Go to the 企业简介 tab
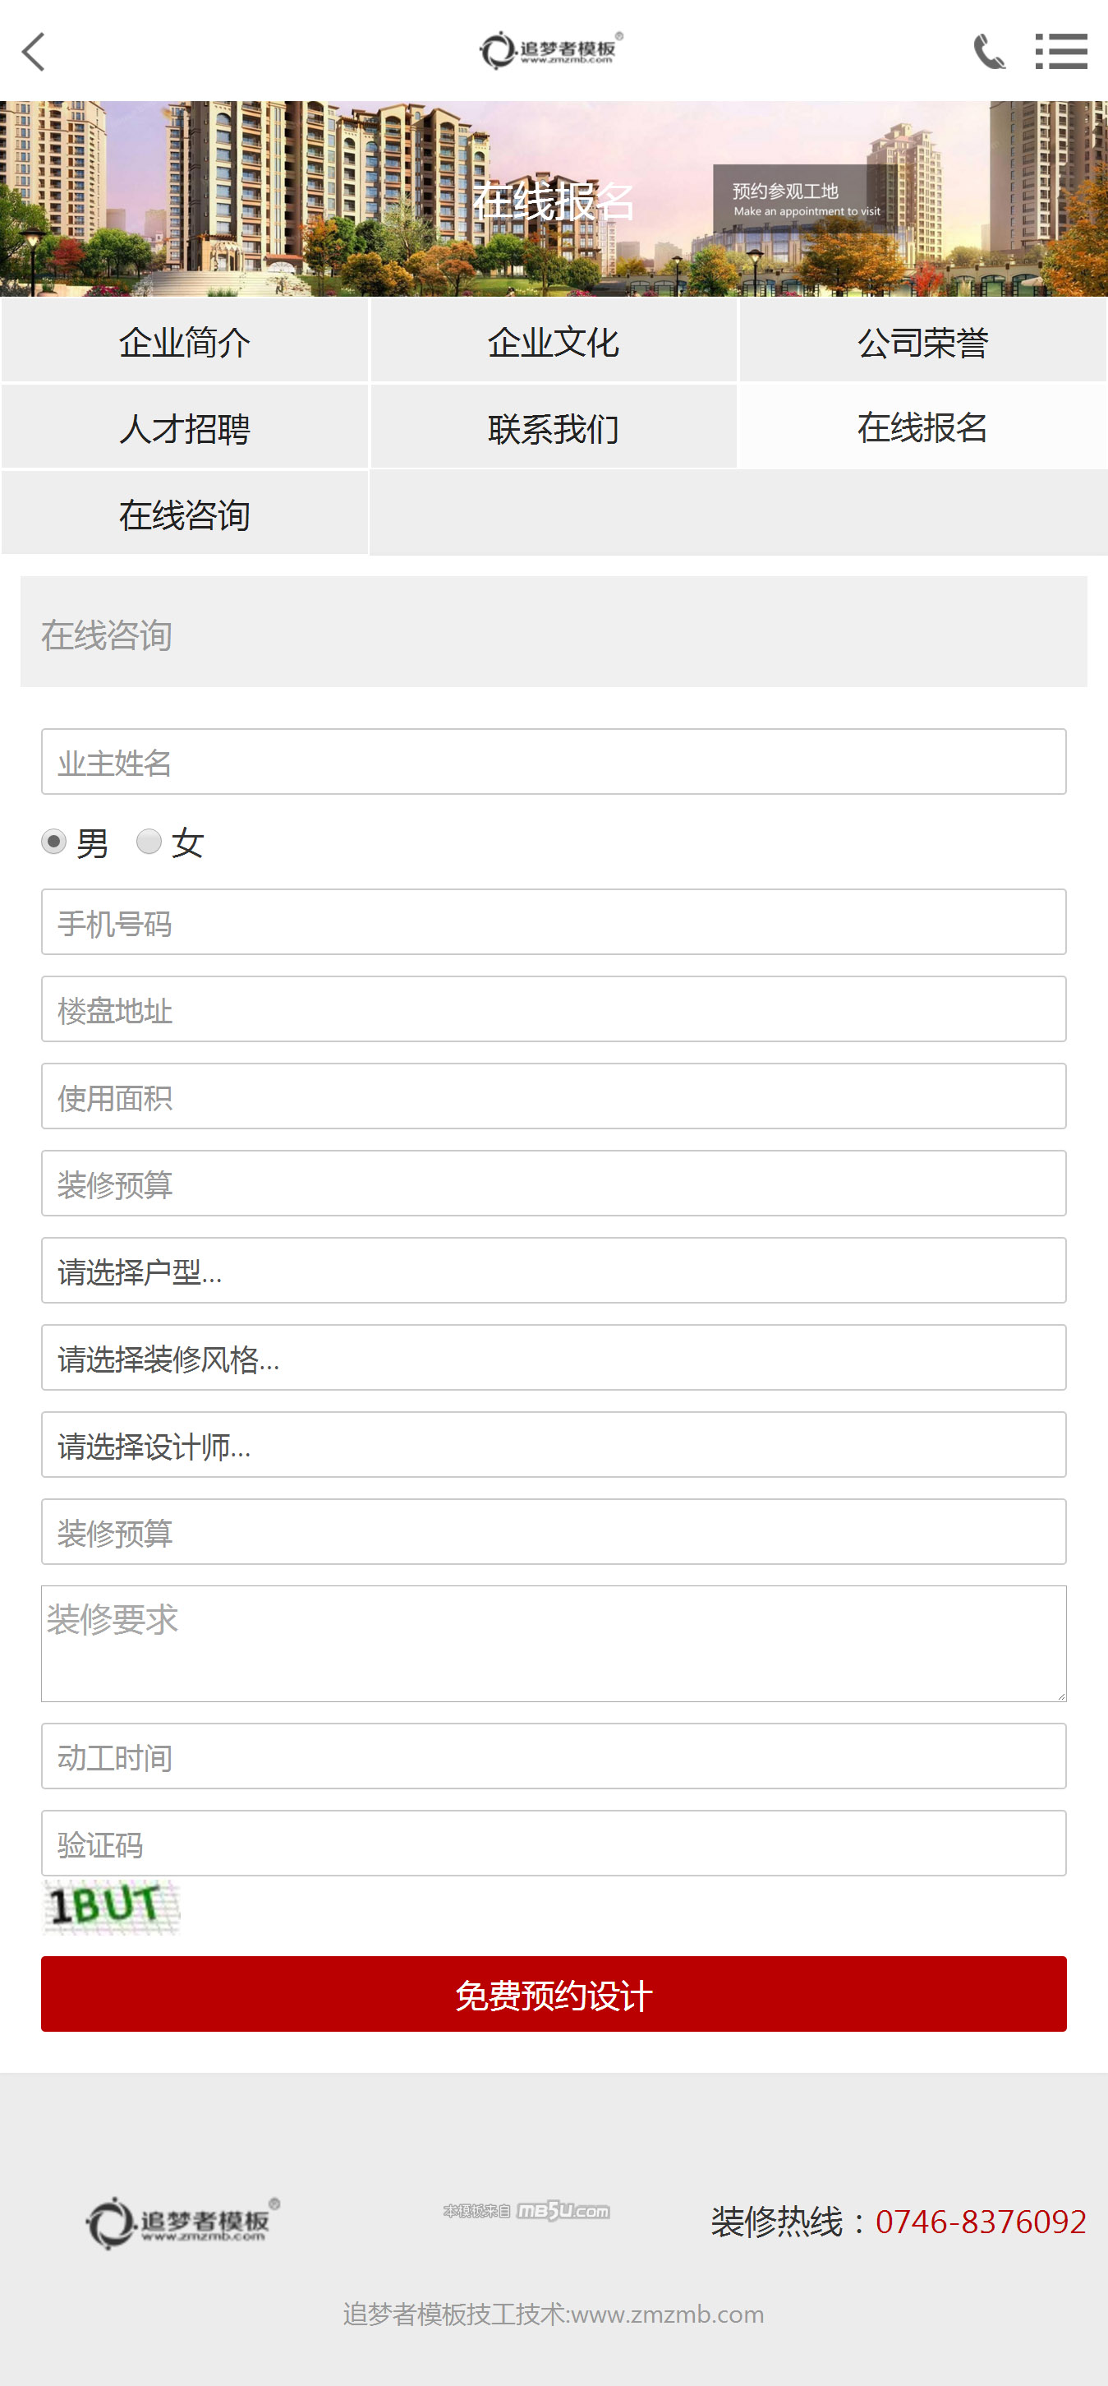Image resolution: width=1108 pixels, height=2386 pixels. [184, 342]
